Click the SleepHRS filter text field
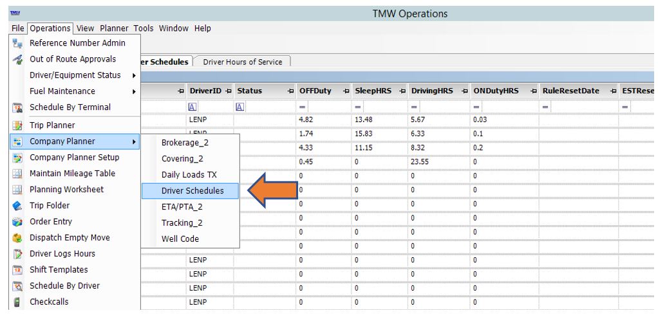The image size is (658, 315). tap(385, 107)
